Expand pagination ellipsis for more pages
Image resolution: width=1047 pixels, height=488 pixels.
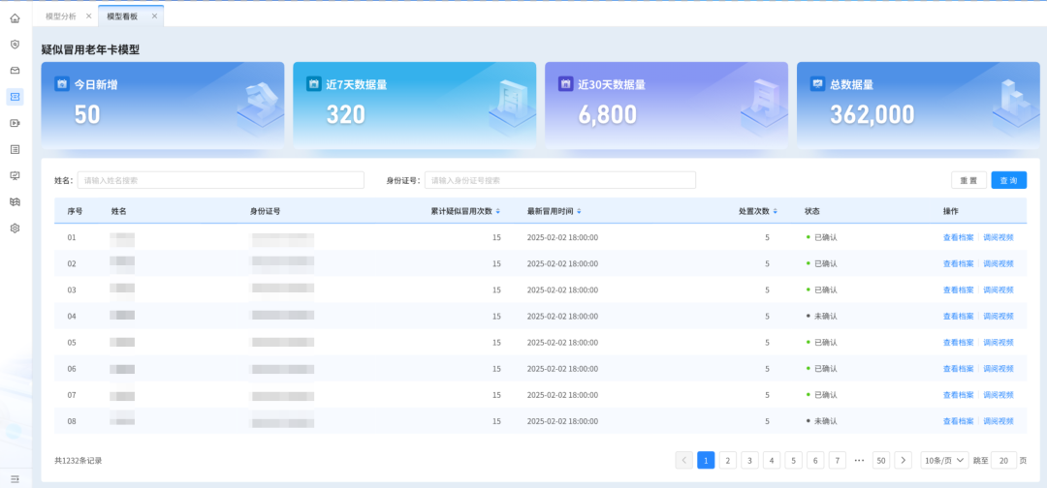tap(859, 460)
